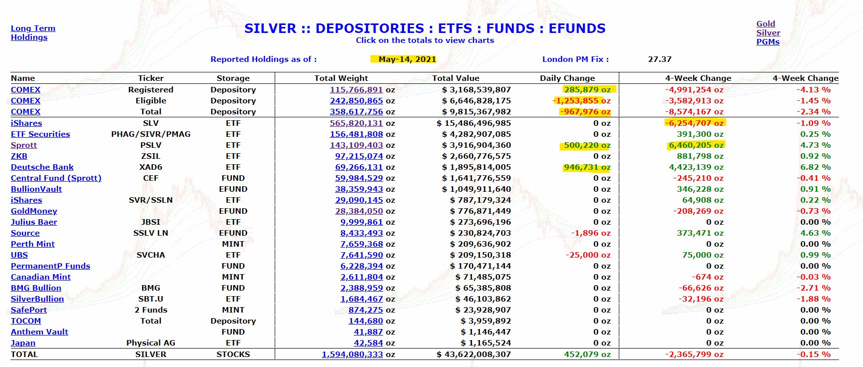
Task: View the chart for total weight 59,984,529
Action: [359, 178]
